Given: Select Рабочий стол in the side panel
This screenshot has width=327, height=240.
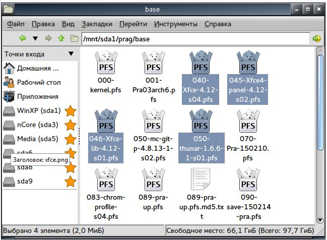Looking at the screenshot, I should pos(38,82).
